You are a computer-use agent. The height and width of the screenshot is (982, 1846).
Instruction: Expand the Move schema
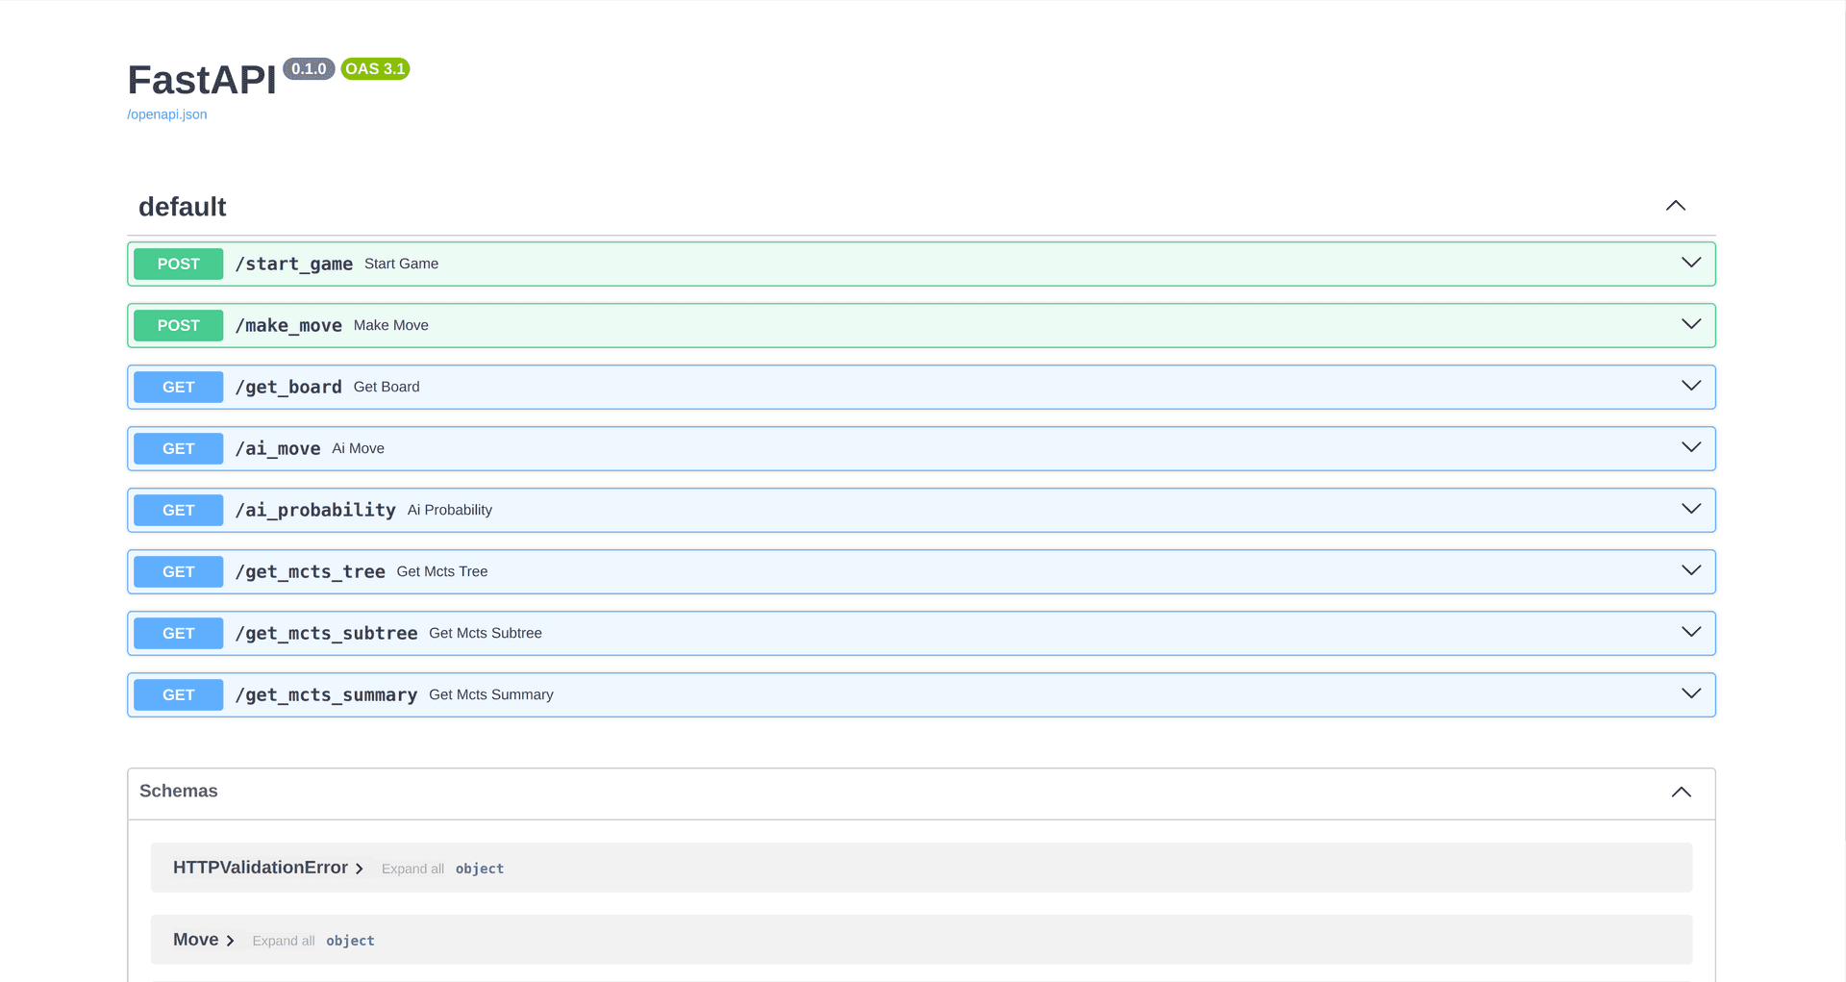pyautogui.click(x=204, y=940)
